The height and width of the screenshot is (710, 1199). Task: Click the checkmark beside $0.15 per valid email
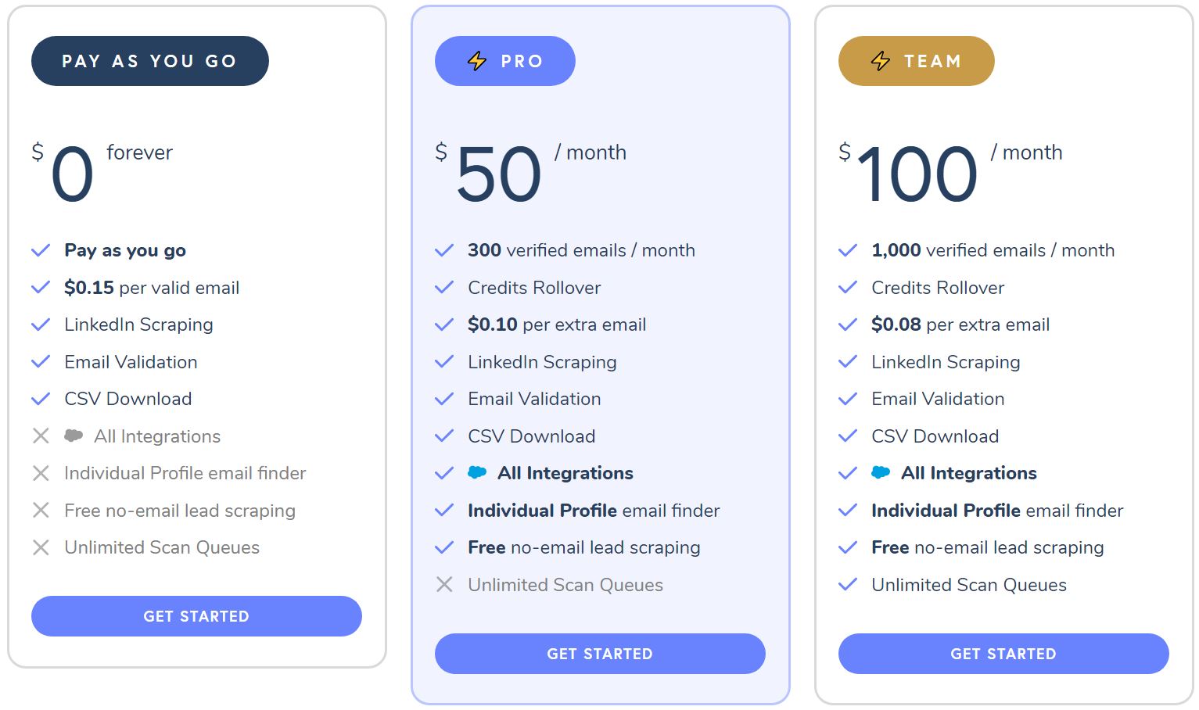(41, 288)
